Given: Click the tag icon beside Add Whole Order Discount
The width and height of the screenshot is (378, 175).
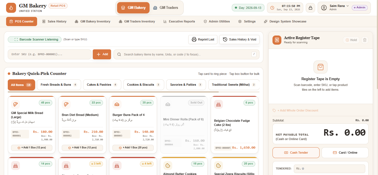Looking at the screenshot, I should tap(274, 110).
